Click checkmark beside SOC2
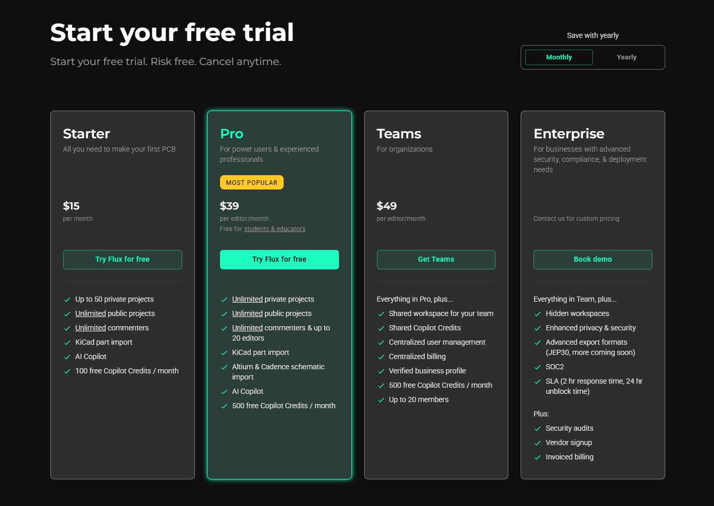This screenshot has width=714, height=506. (x=538, y=367)
